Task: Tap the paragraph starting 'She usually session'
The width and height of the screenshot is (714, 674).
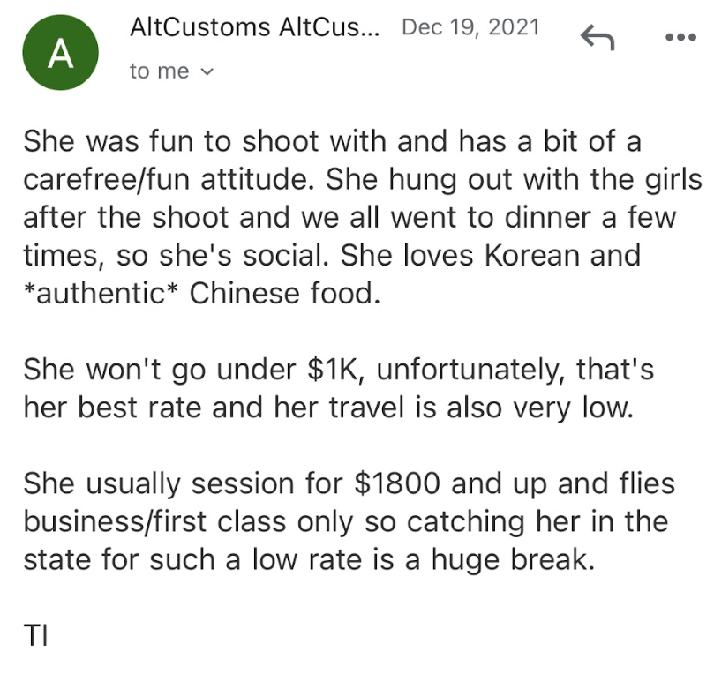Action: point(349,521)
